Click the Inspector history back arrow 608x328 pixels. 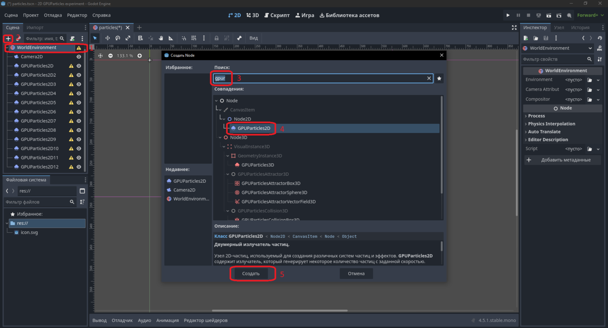(583, 38)
